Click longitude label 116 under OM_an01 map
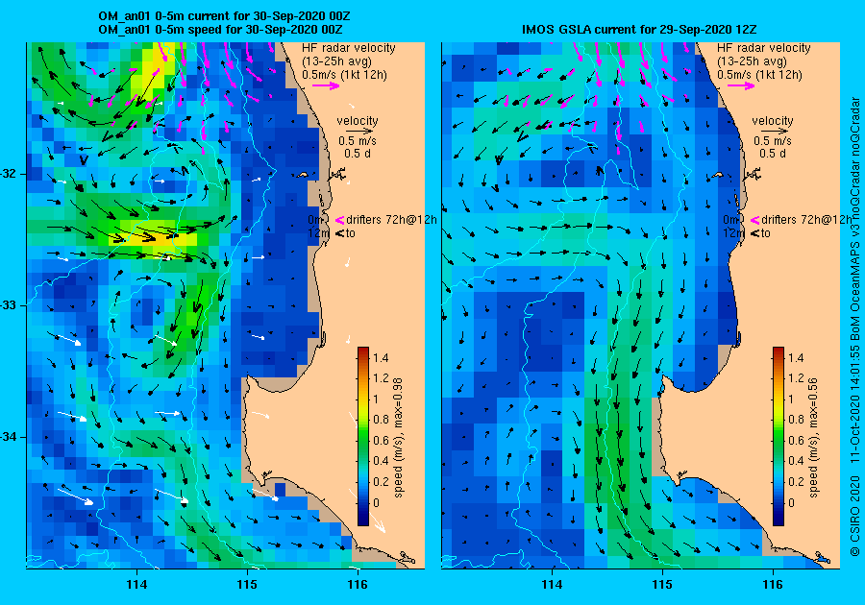 pos(358,585)
